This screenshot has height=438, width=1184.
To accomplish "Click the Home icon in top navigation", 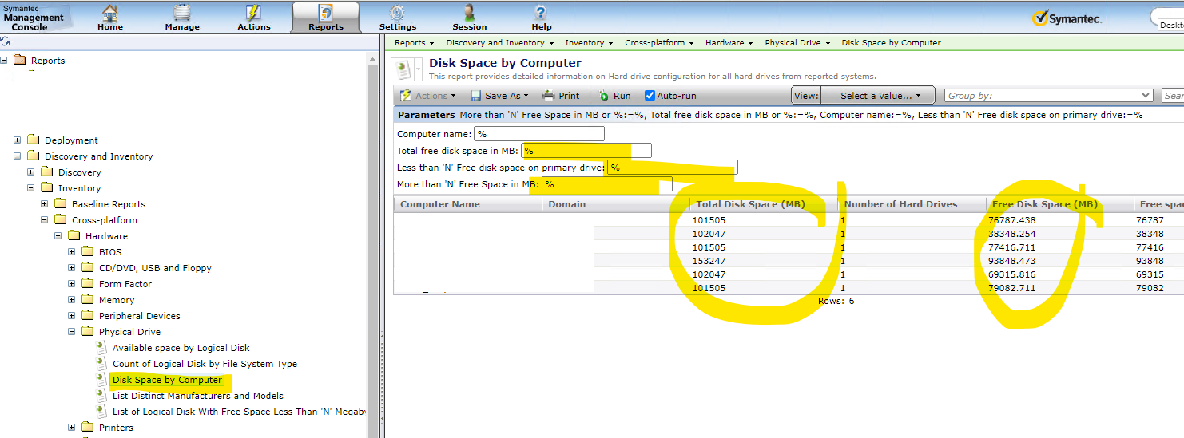I will 109,14.
